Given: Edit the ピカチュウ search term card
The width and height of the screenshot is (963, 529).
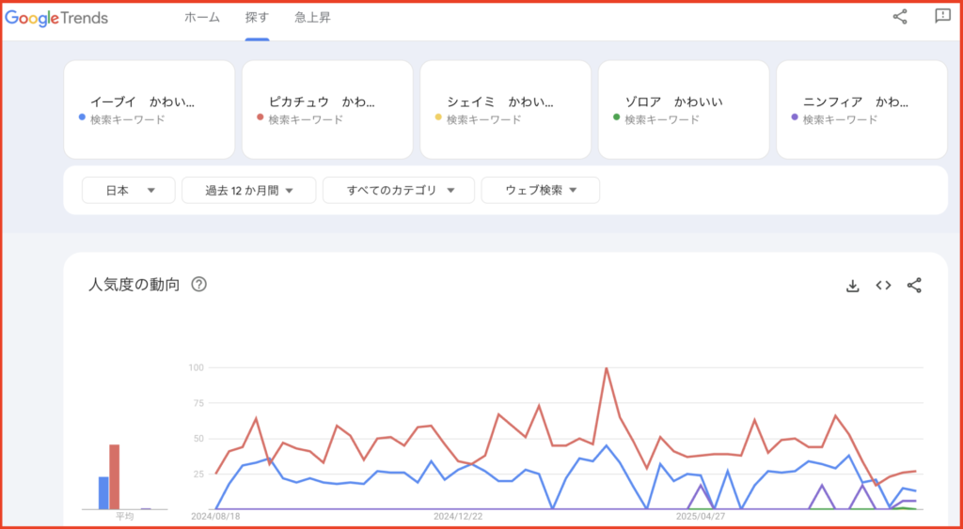Looking at the screenshot, I should click(327, 110).
